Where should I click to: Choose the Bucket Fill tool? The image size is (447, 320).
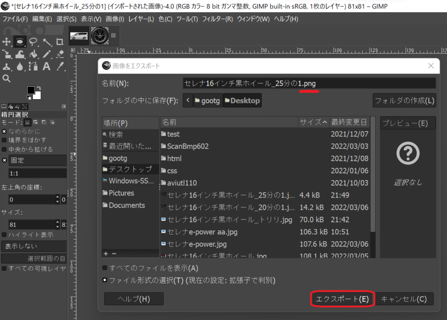click(x=33, y=54)
